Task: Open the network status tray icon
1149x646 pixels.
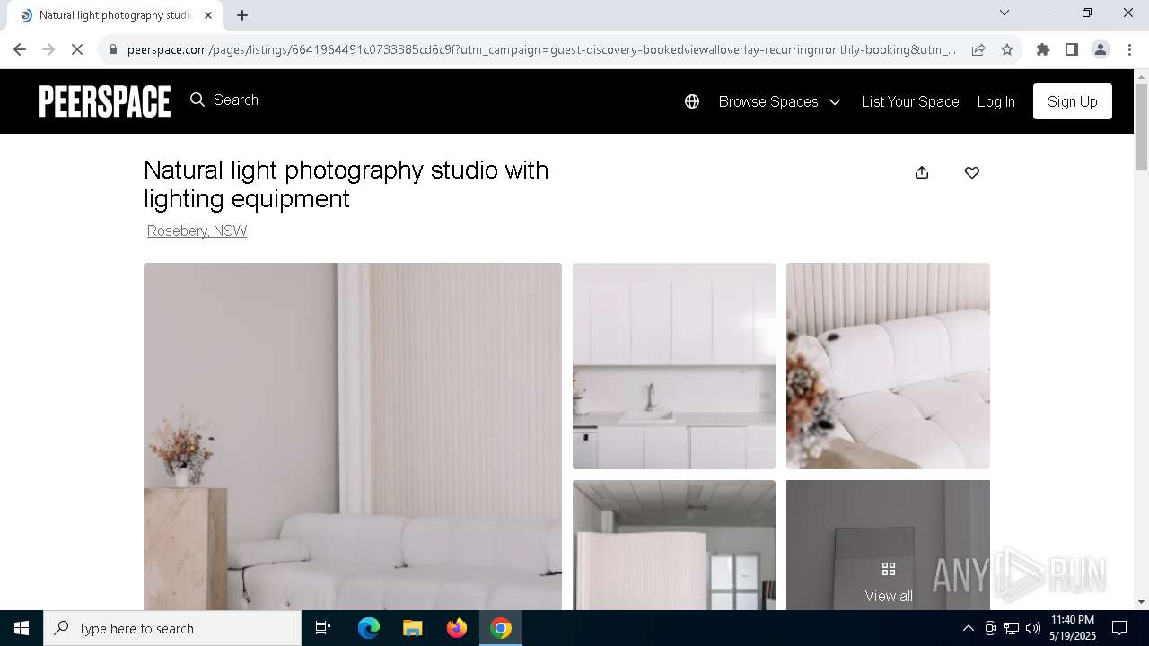Action: click(1012, 628)
